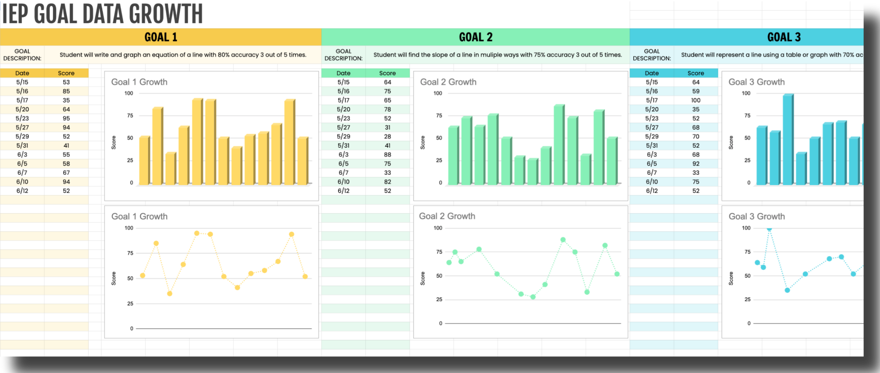Select the GOAL 2 green header cell

pyautogui.click(x=475, y=37)
